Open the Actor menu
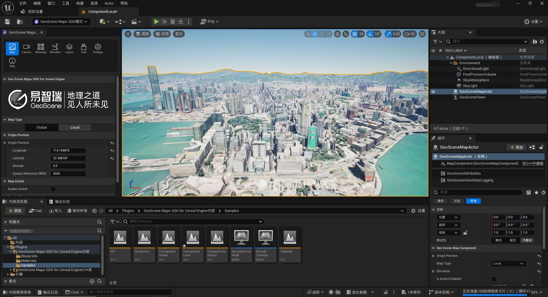Image resolution: width=548 pixels, height=297 pixels. tap(109, 3)
